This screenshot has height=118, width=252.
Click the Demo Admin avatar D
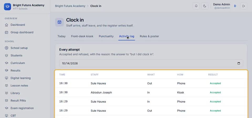point(235,6)
